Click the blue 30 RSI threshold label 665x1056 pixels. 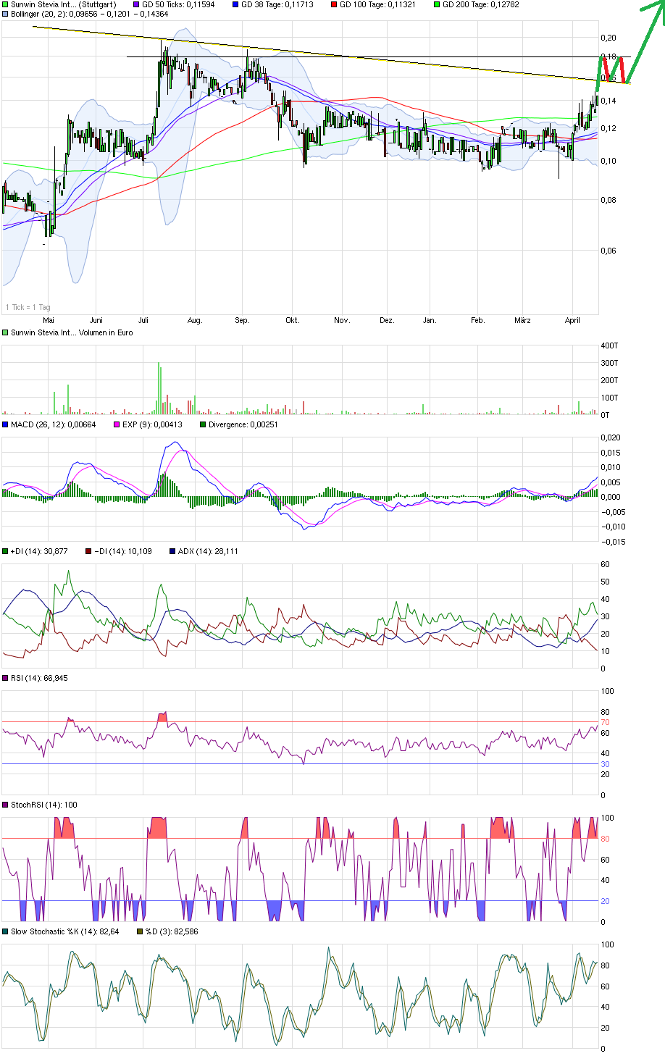click(606, 764)
